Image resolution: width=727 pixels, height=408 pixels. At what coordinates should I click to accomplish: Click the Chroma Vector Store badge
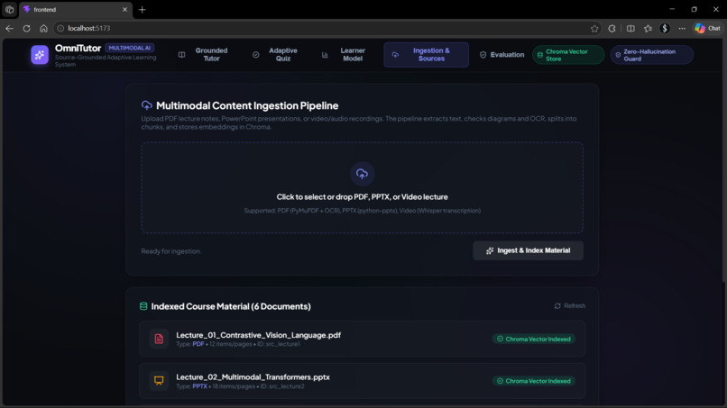coord(568,55)
